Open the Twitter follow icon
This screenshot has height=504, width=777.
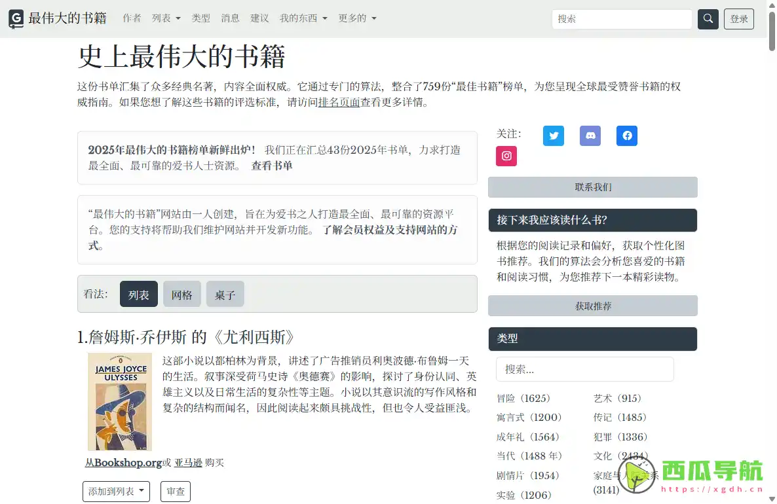coord(554,135)
